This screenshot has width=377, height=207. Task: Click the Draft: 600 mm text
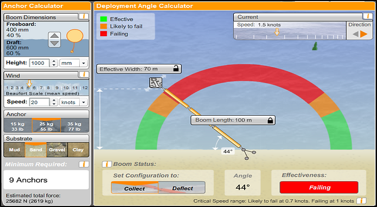17,45
